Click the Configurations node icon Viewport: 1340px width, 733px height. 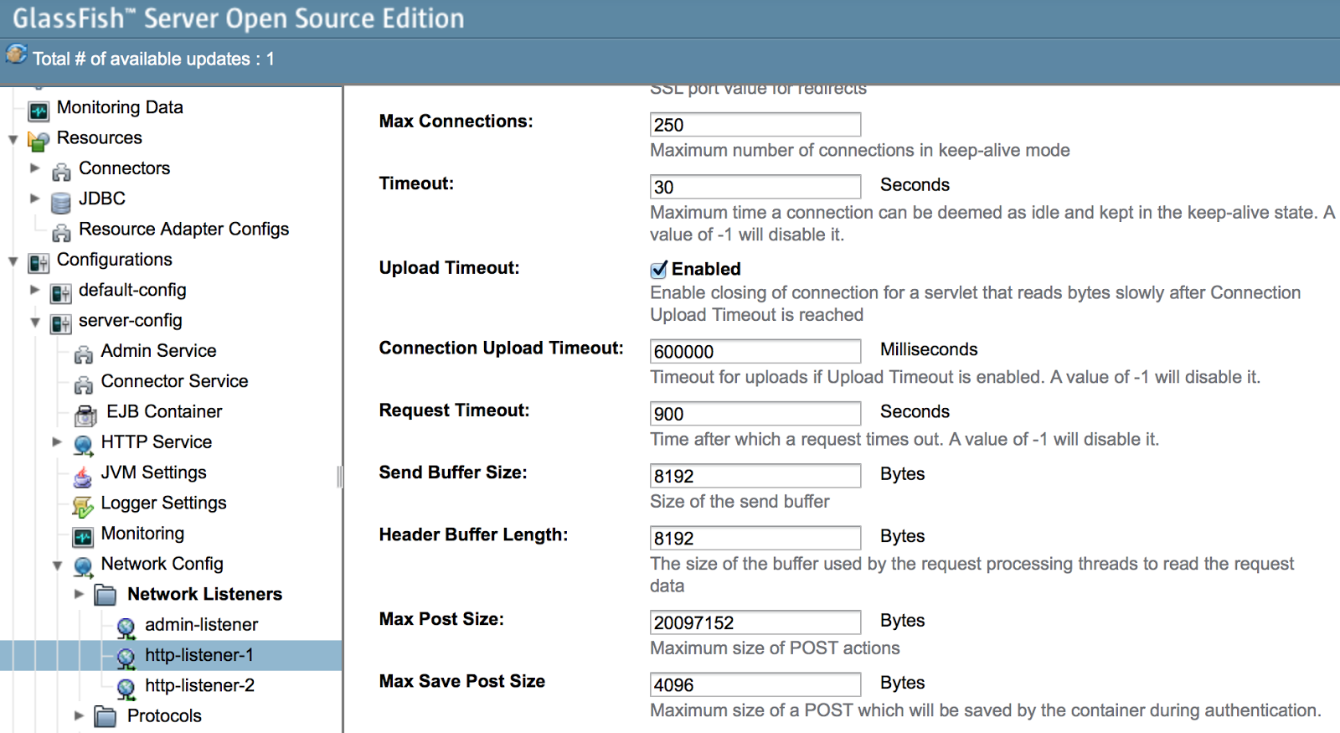[x=39, y=263]
